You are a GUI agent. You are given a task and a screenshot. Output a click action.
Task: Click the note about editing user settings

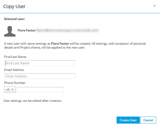[33, 100]
